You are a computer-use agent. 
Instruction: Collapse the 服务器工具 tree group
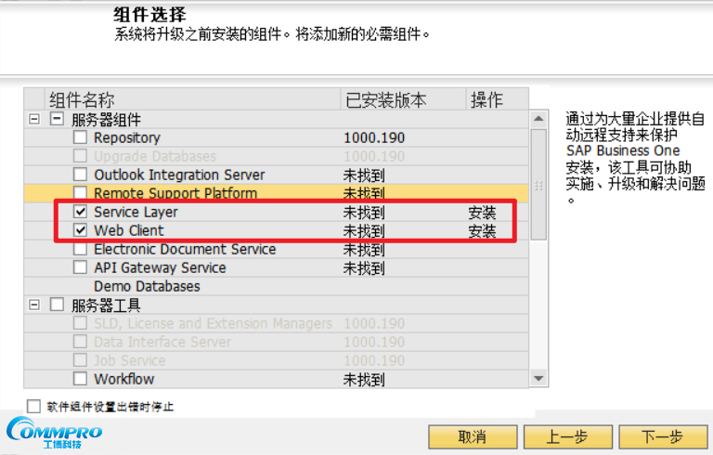click(x=34, y=305)
